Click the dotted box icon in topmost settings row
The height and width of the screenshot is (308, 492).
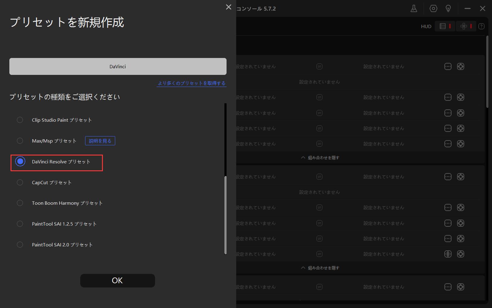coord(448,66)
